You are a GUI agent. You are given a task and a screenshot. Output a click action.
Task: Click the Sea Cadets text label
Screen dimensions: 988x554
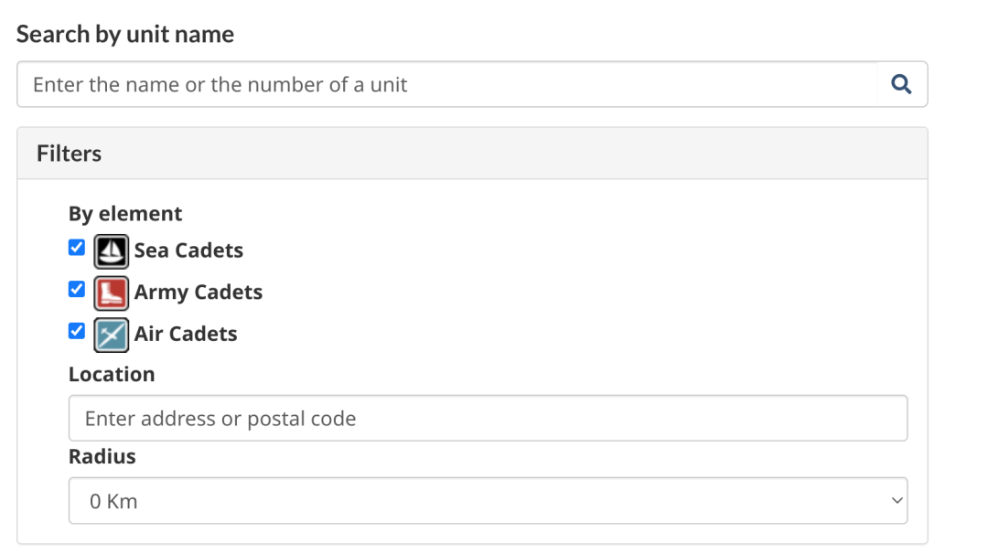coord(188,250)
